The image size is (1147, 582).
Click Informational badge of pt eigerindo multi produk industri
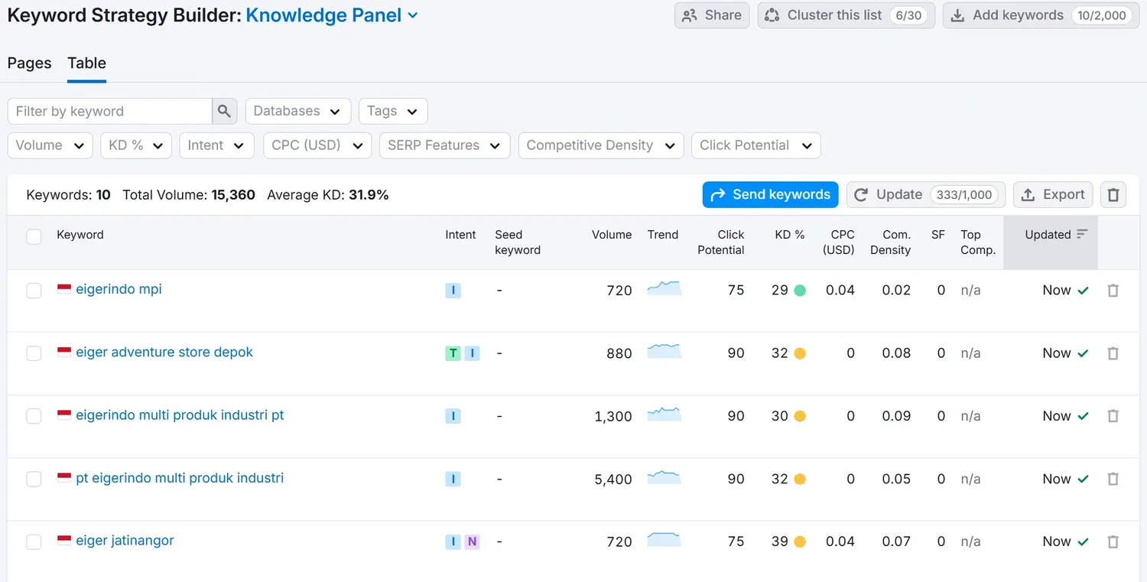(453, 480)
